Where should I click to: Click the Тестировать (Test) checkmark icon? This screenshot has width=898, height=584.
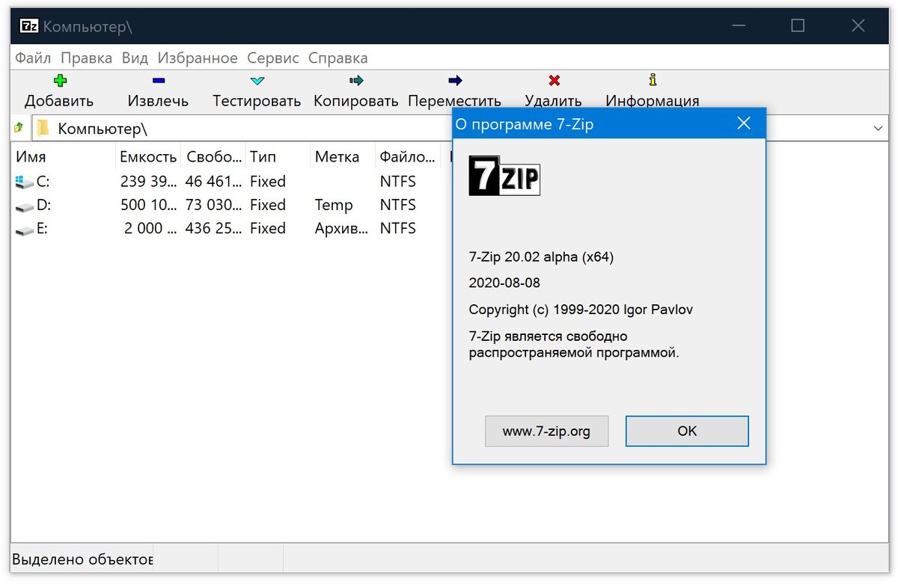tap(257, 80)
